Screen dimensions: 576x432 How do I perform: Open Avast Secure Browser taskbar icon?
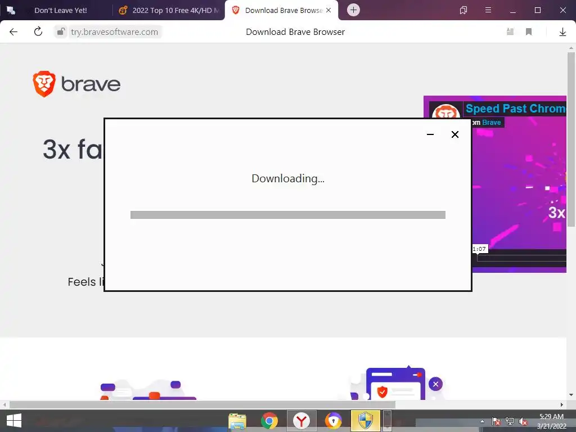[x=333, y=421]
